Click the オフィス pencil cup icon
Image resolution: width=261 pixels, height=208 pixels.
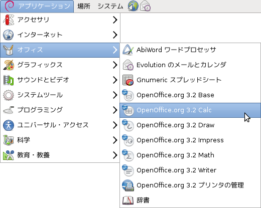coord(9,50)
